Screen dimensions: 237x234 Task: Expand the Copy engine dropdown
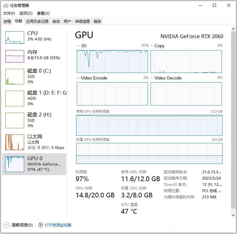[152, 46]
